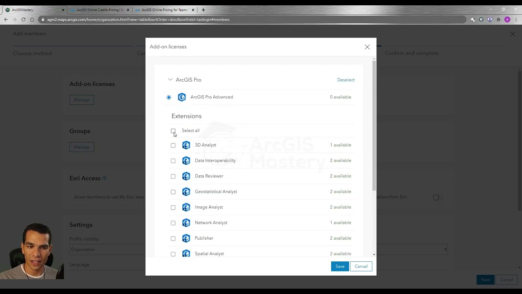Check the Image Analyst checkbox
Image resolution: width=522 pixels, height=294 pixels.
pyautogui.click(x=173, y=207)
